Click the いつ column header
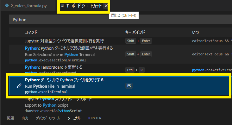This screenshot has width=232, height=125. [x=196, y=32]
